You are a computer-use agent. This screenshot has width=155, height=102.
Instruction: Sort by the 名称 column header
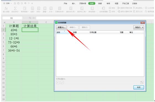coord(64,32)
